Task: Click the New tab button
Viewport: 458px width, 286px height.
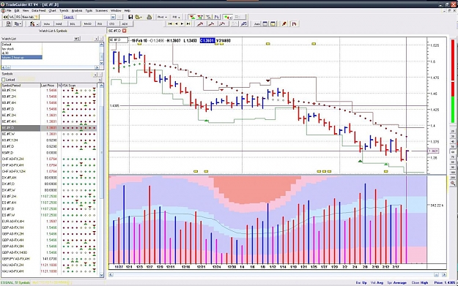Action: tap(30, 18)
